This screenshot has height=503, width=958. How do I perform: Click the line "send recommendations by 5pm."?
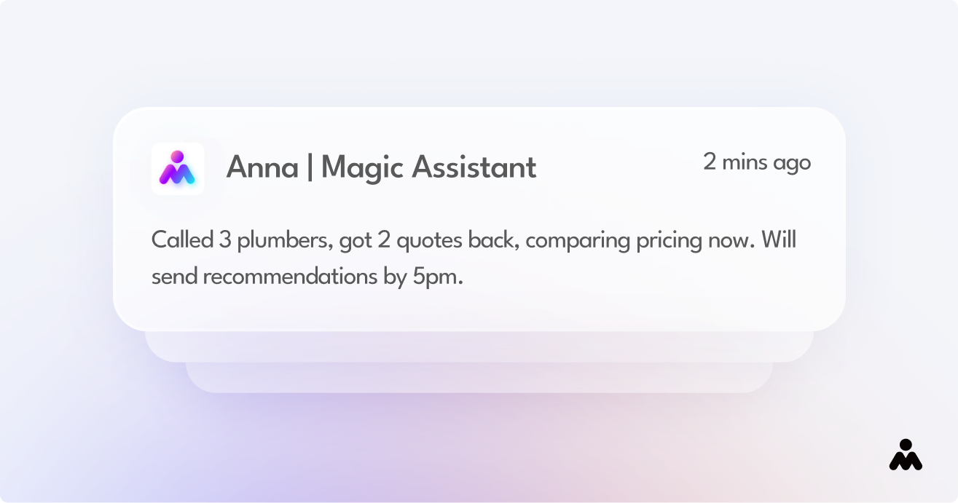(307, 277)
